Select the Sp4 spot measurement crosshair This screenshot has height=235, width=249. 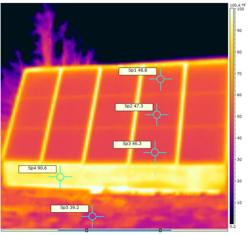click(x=60, y=177)
